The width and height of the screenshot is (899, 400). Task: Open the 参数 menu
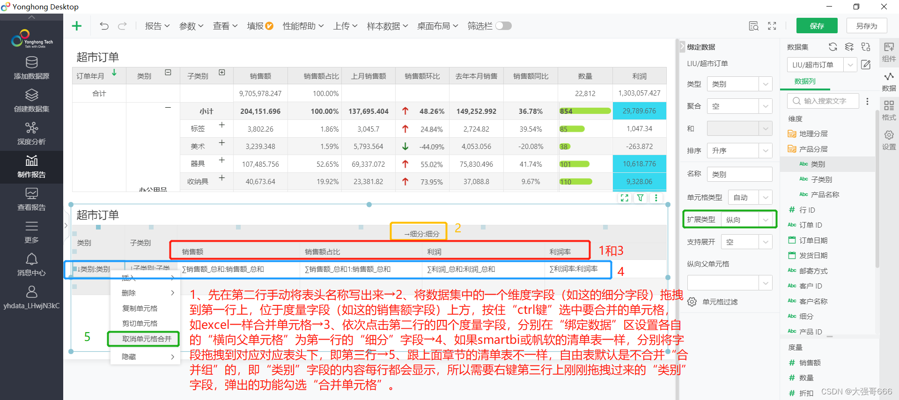click(191, 26)
